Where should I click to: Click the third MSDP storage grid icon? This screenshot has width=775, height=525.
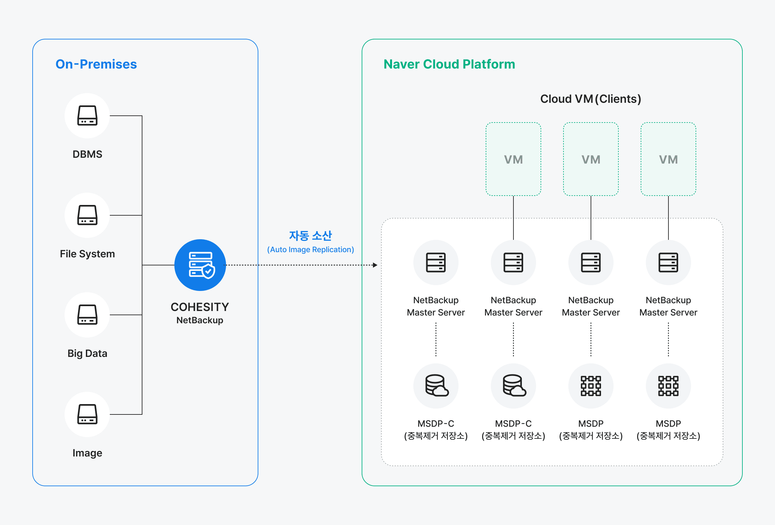pyautogui.click(x=591, y=386)
